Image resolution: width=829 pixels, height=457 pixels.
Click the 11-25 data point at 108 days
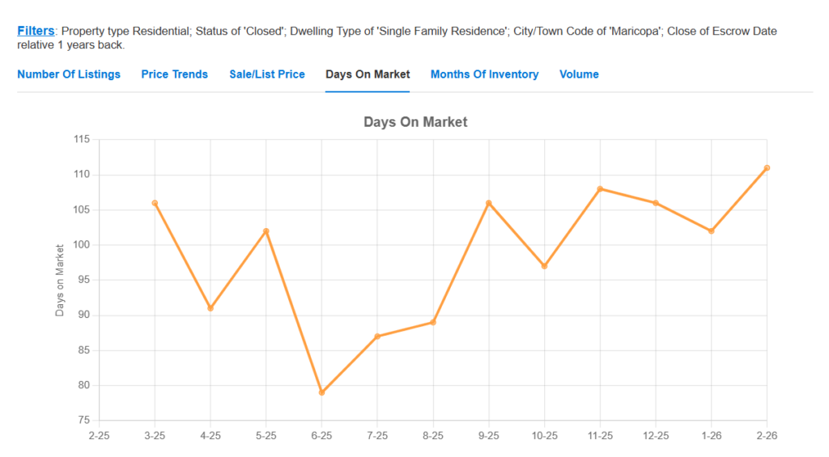(x=600, y=189)
